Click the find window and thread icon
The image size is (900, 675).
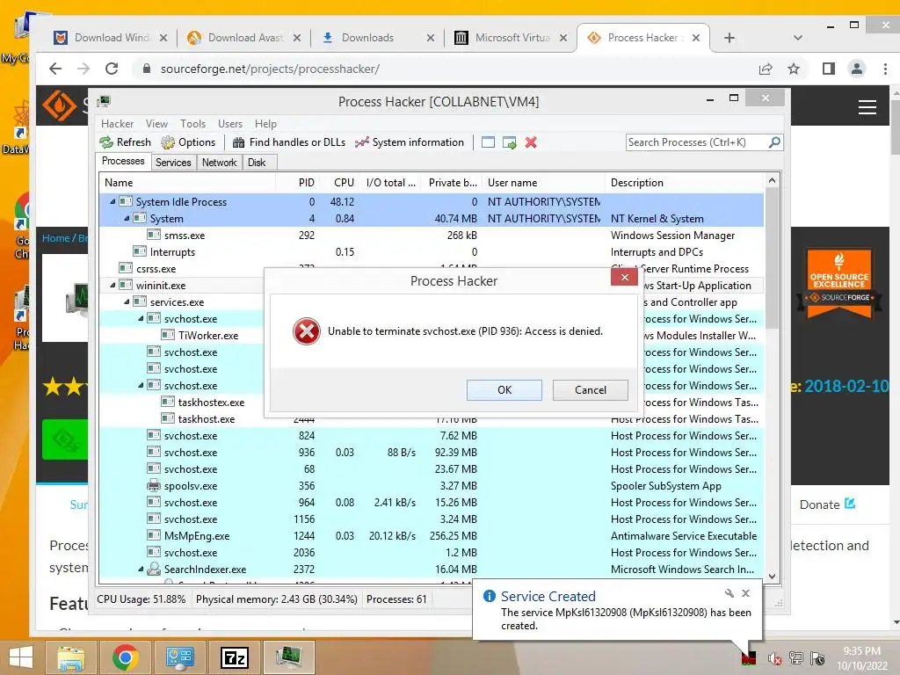(509, 142)
